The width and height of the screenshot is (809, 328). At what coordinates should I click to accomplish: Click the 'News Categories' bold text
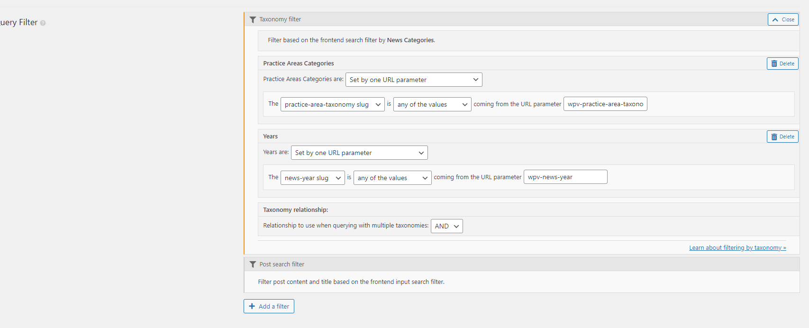click(410, 40)
